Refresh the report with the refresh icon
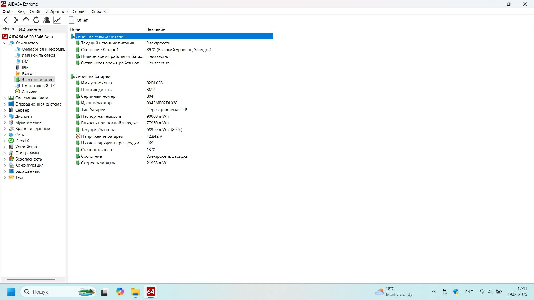This screenshot has width=534, height=300. pos(36,20)
